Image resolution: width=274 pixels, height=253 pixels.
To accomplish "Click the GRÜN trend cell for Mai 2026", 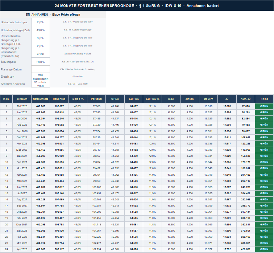I will [264, 106].
